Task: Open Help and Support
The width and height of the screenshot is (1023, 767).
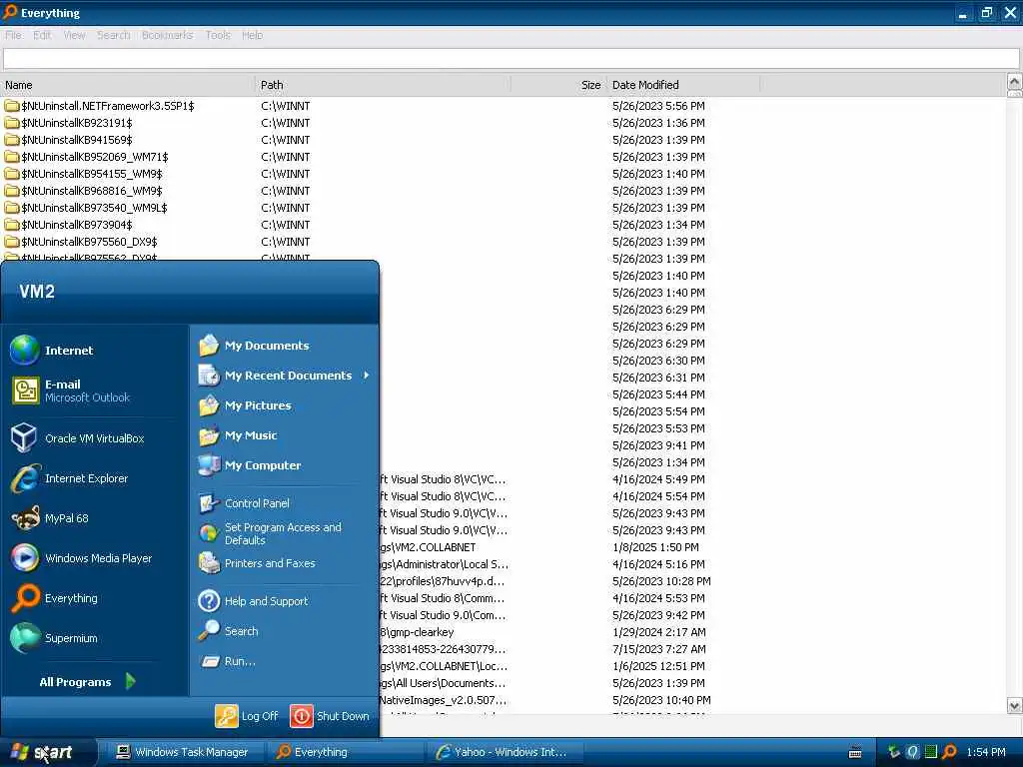Action: tap(253, 601)
